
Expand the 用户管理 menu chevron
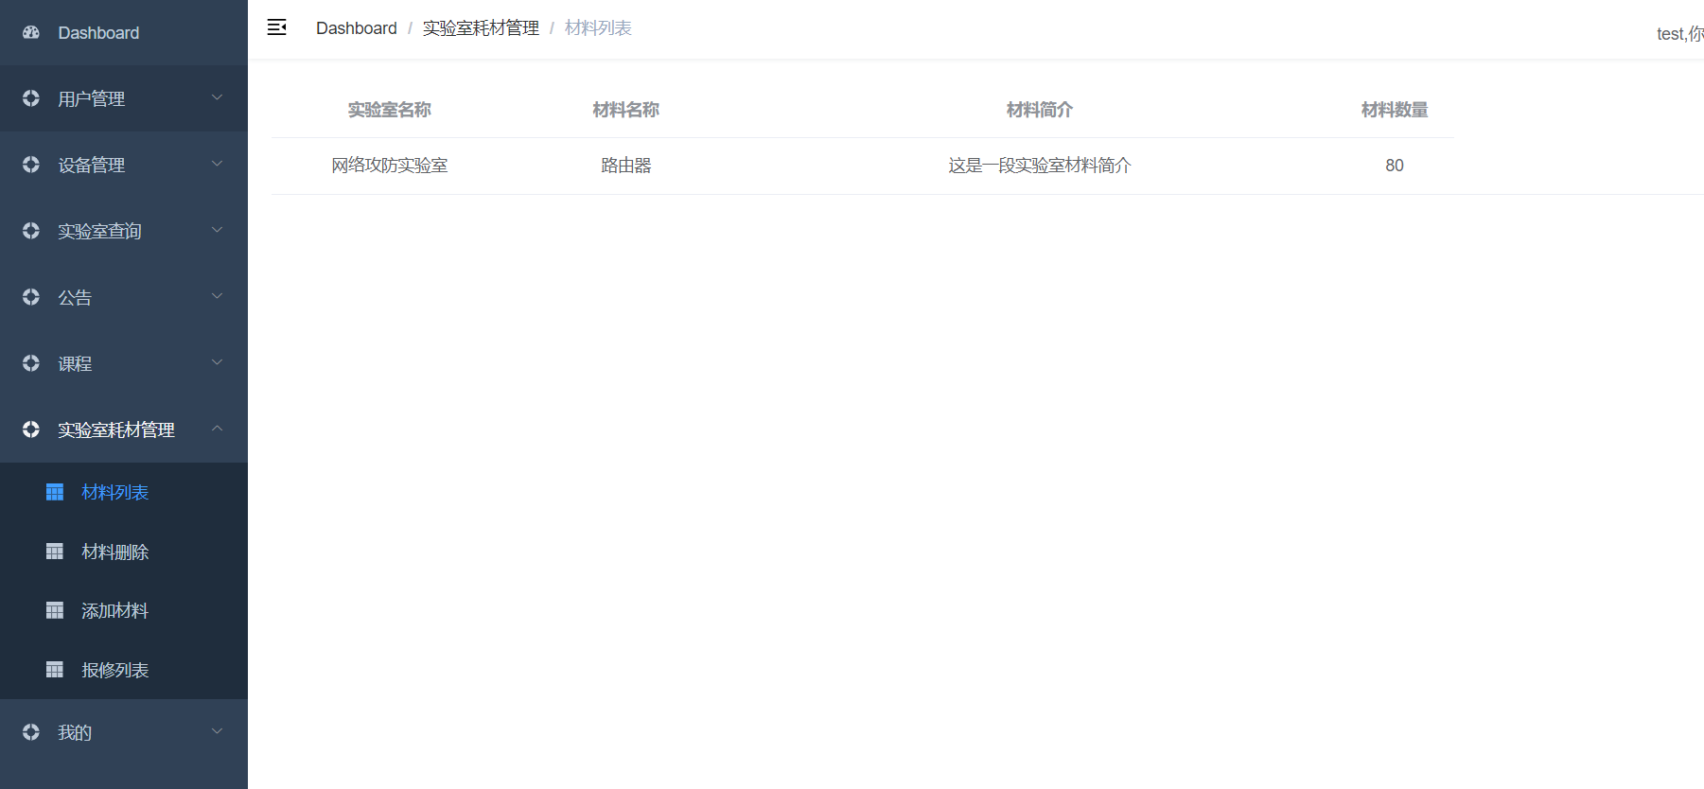coord(217,97)
